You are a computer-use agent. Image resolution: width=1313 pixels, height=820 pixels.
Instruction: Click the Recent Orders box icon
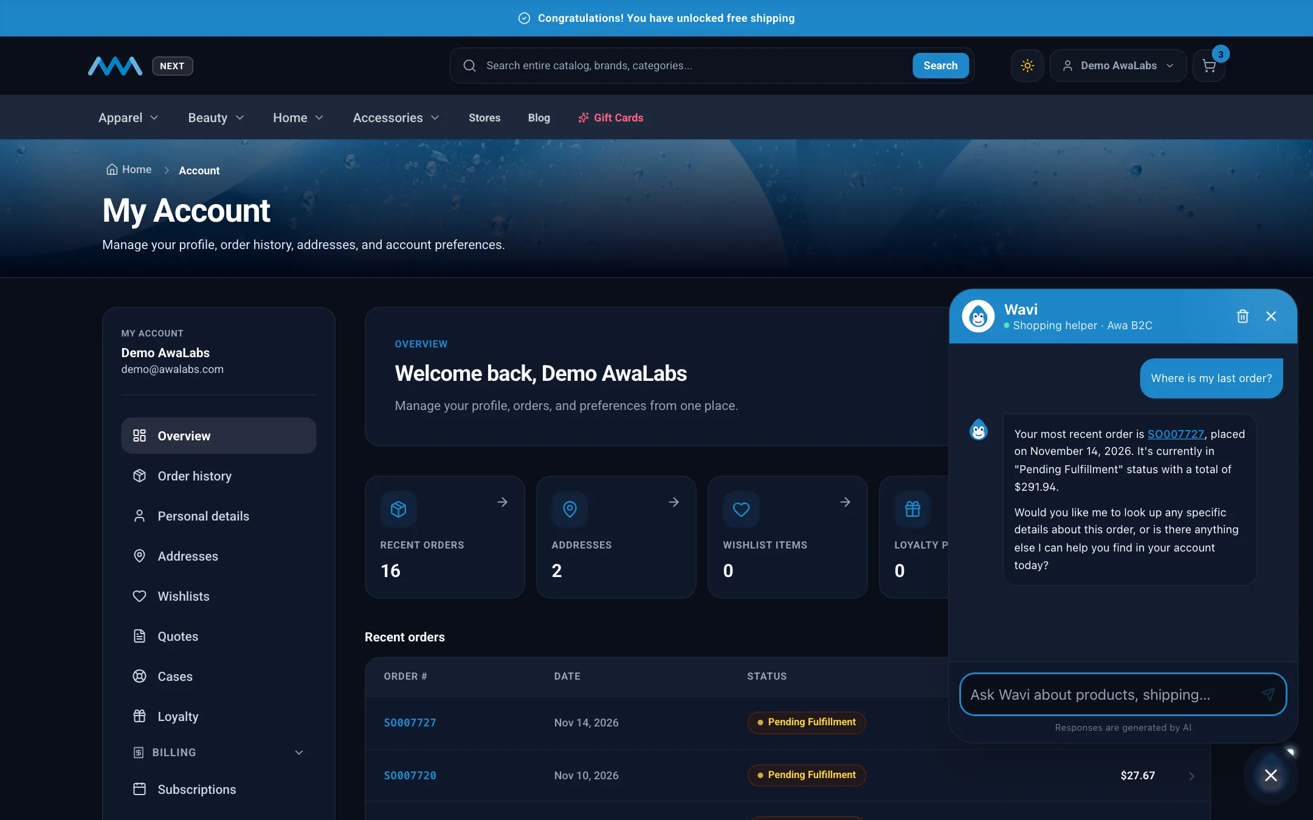(398, 509)
